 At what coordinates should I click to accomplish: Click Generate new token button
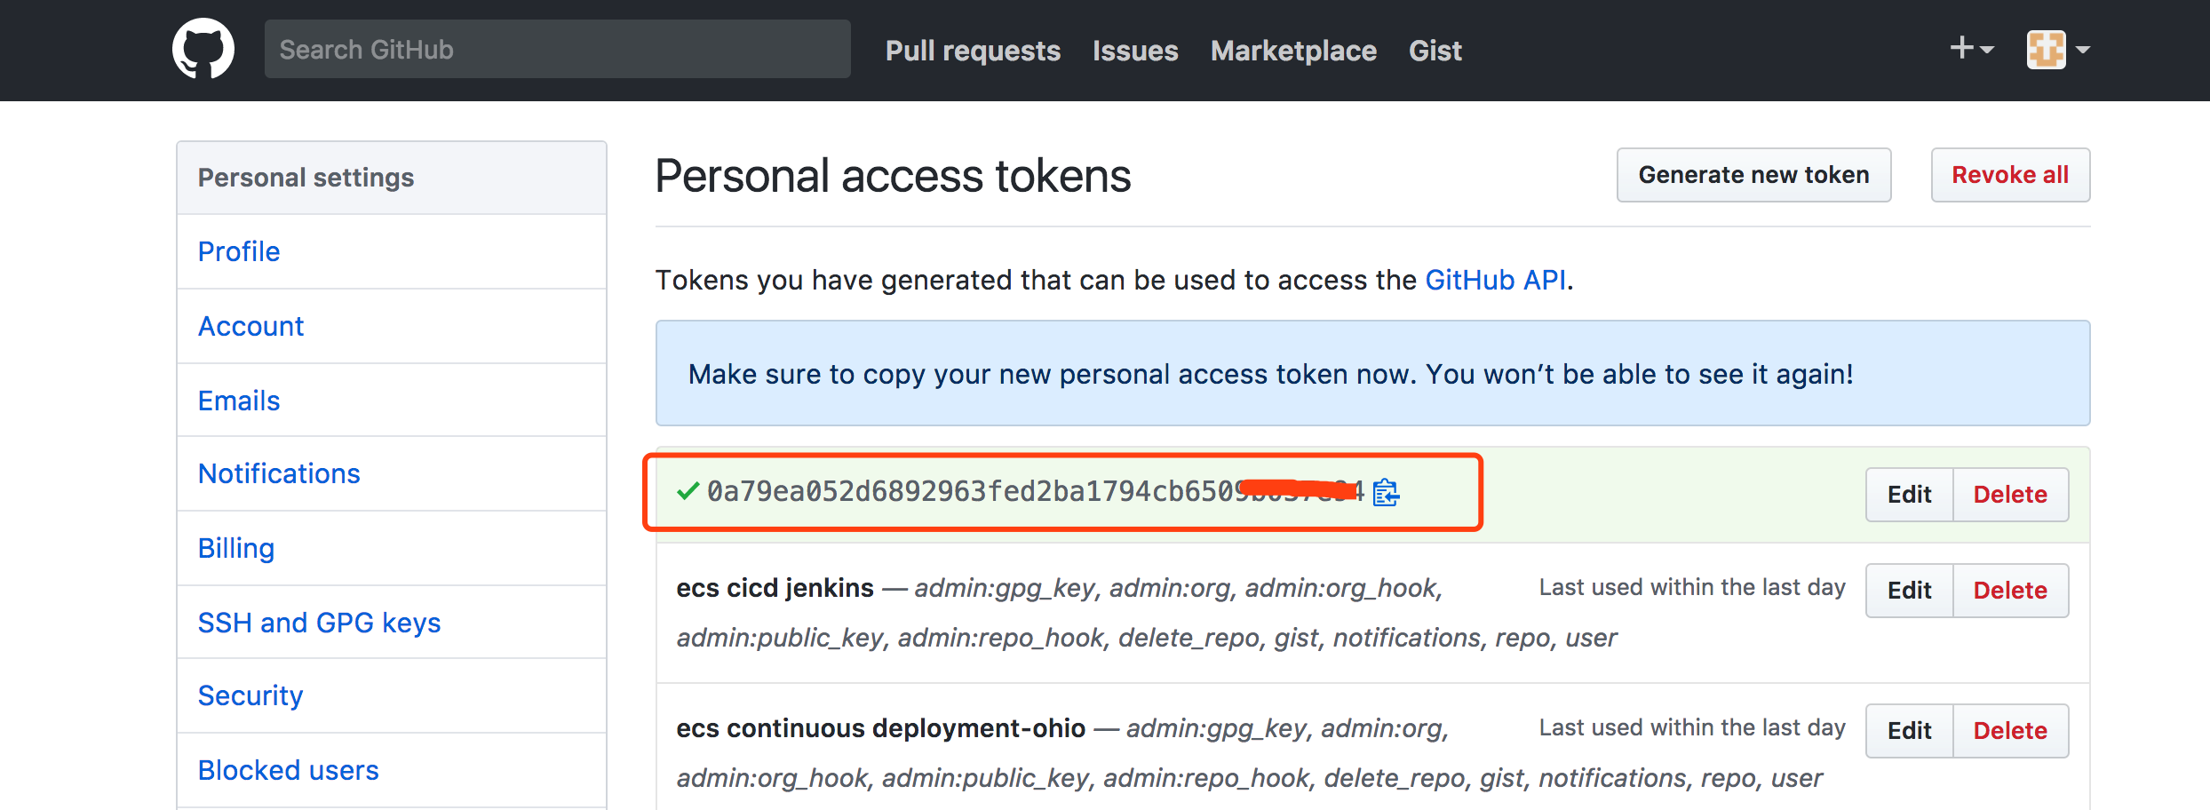[1753, 175]
